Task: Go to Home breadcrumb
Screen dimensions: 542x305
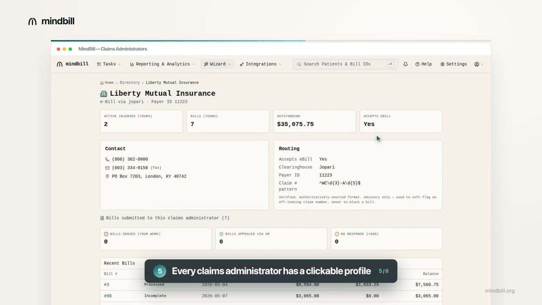Action: pyautogui.click(x=107, y=83)
